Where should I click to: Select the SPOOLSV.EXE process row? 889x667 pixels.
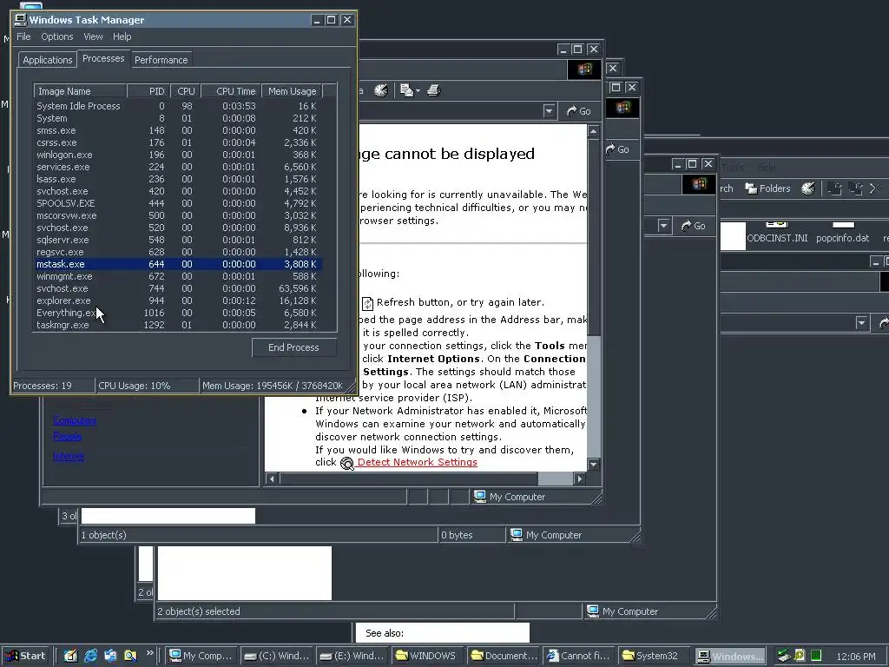pos(178,203)
